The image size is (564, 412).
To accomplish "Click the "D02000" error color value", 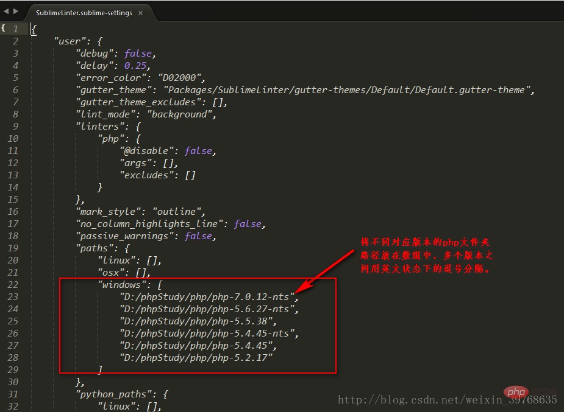I will (179, 78).
